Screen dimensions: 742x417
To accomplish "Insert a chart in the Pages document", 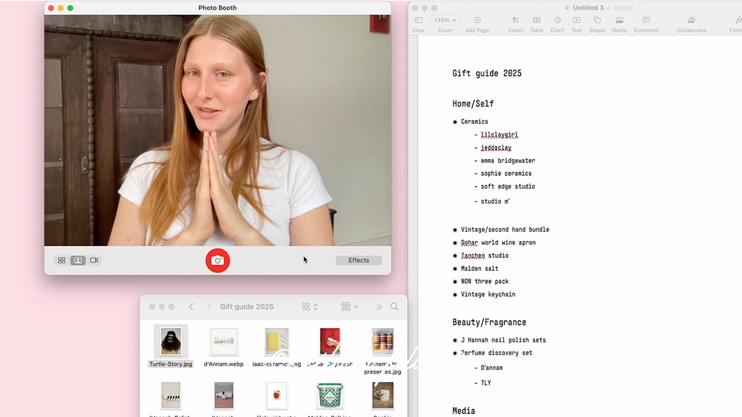I will 557,24.
